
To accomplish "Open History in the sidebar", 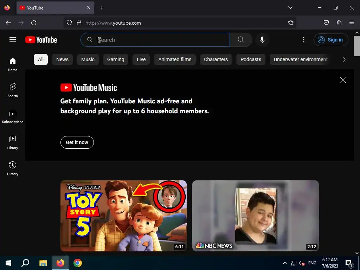I will coord(13,168).
